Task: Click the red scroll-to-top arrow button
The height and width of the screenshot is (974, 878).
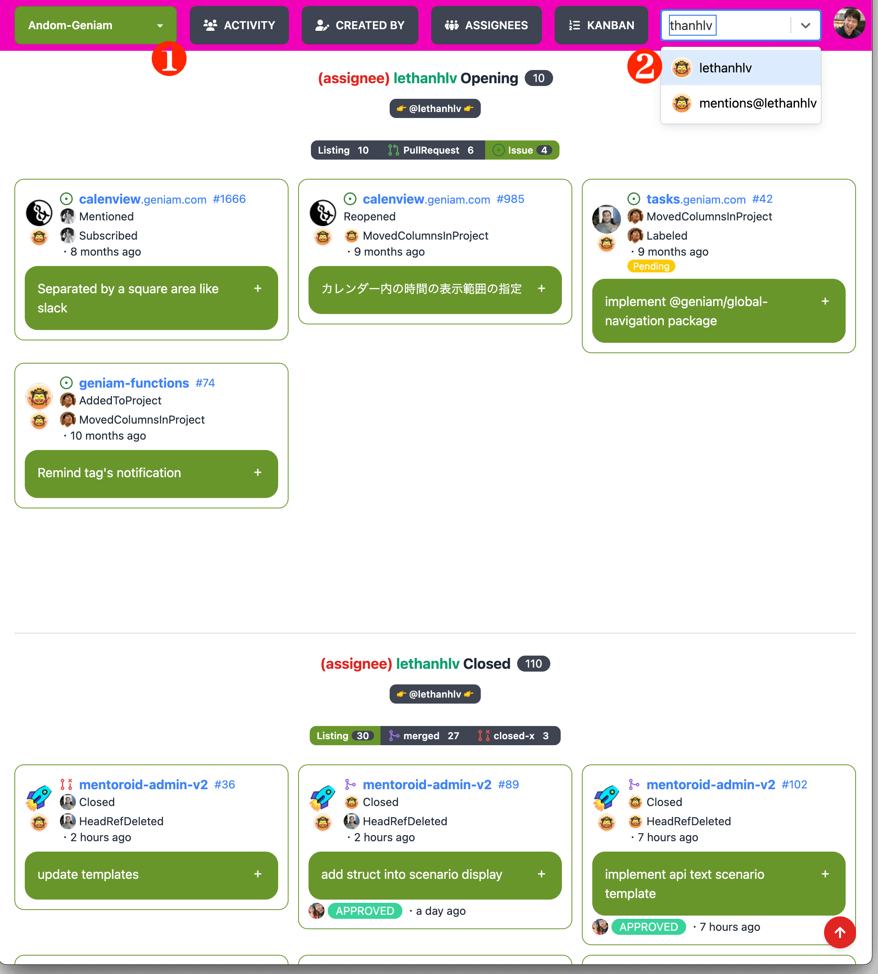Action: click(839, 932)
